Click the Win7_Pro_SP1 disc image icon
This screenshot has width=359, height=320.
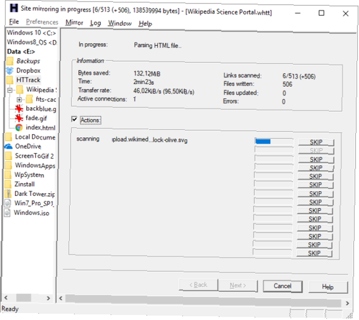tap(8, 203)
